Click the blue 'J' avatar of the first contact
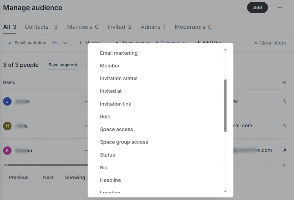Viewport: 294px width, 200px height. click(x=7, y=101)
